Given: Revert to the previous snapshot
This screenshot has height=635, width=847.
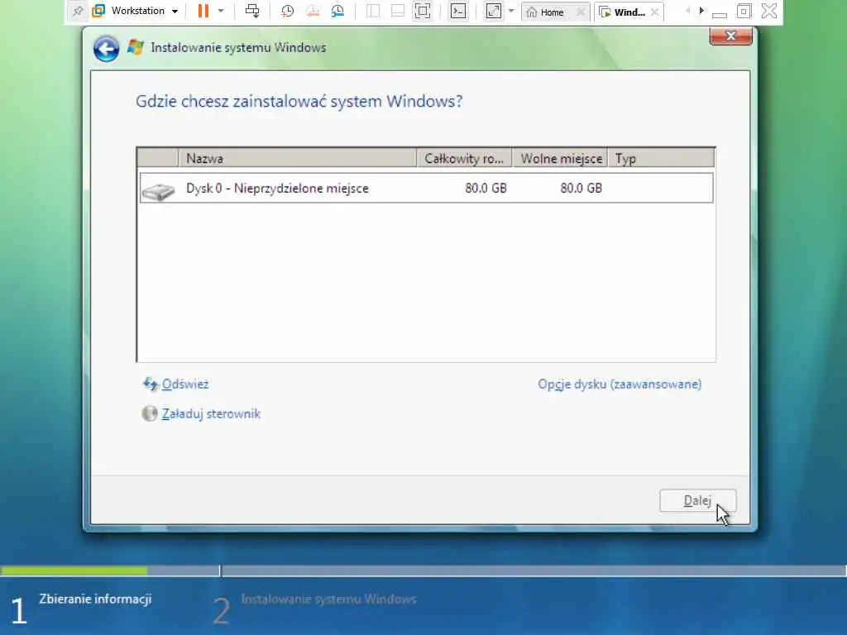Looking at the screenshot, I should click(x=313, y=11).
